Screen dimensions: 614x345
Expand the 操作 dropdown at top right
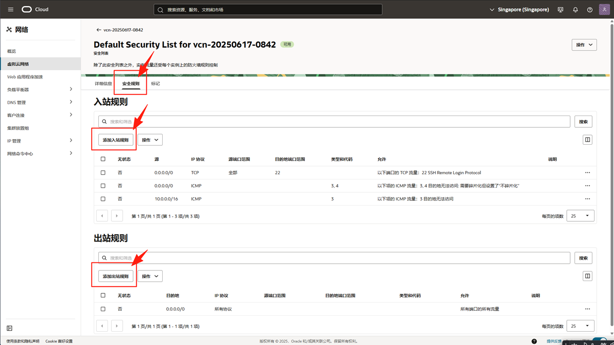[x=584, y=45]
